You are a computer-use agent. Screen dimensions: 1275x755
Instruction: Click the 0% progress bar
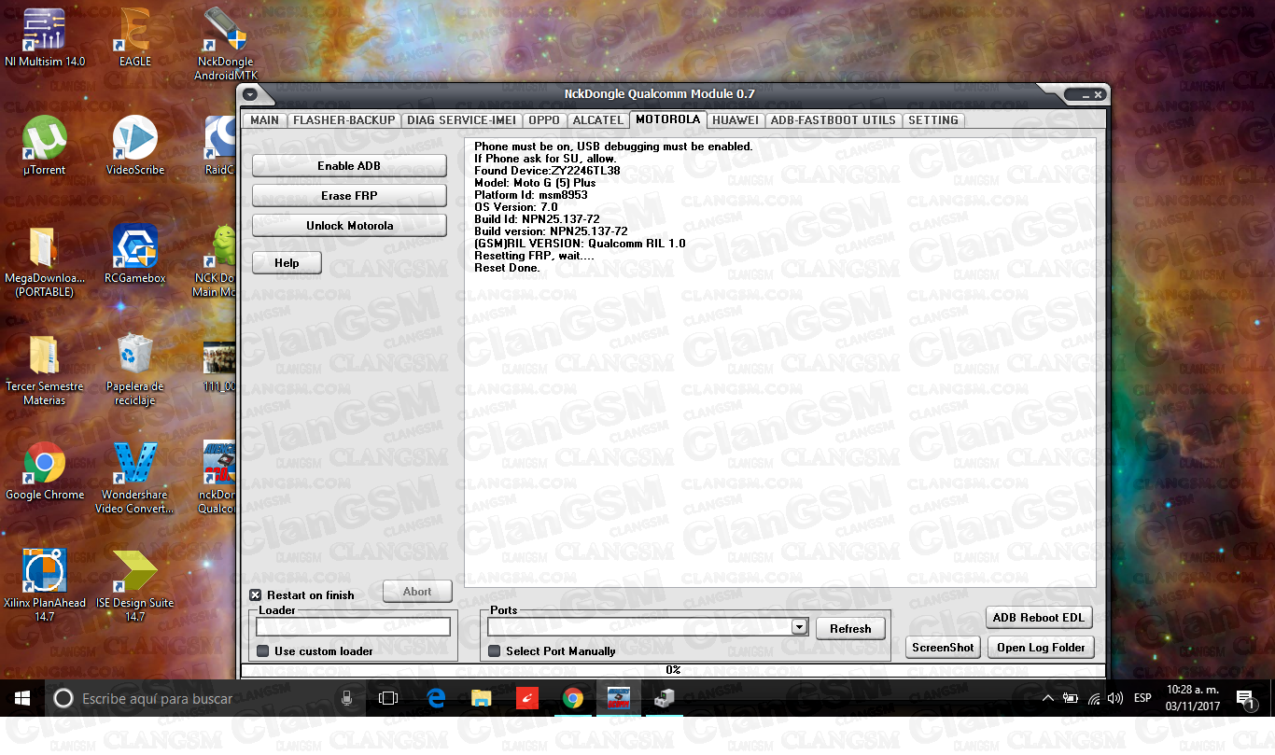[673, 670]
